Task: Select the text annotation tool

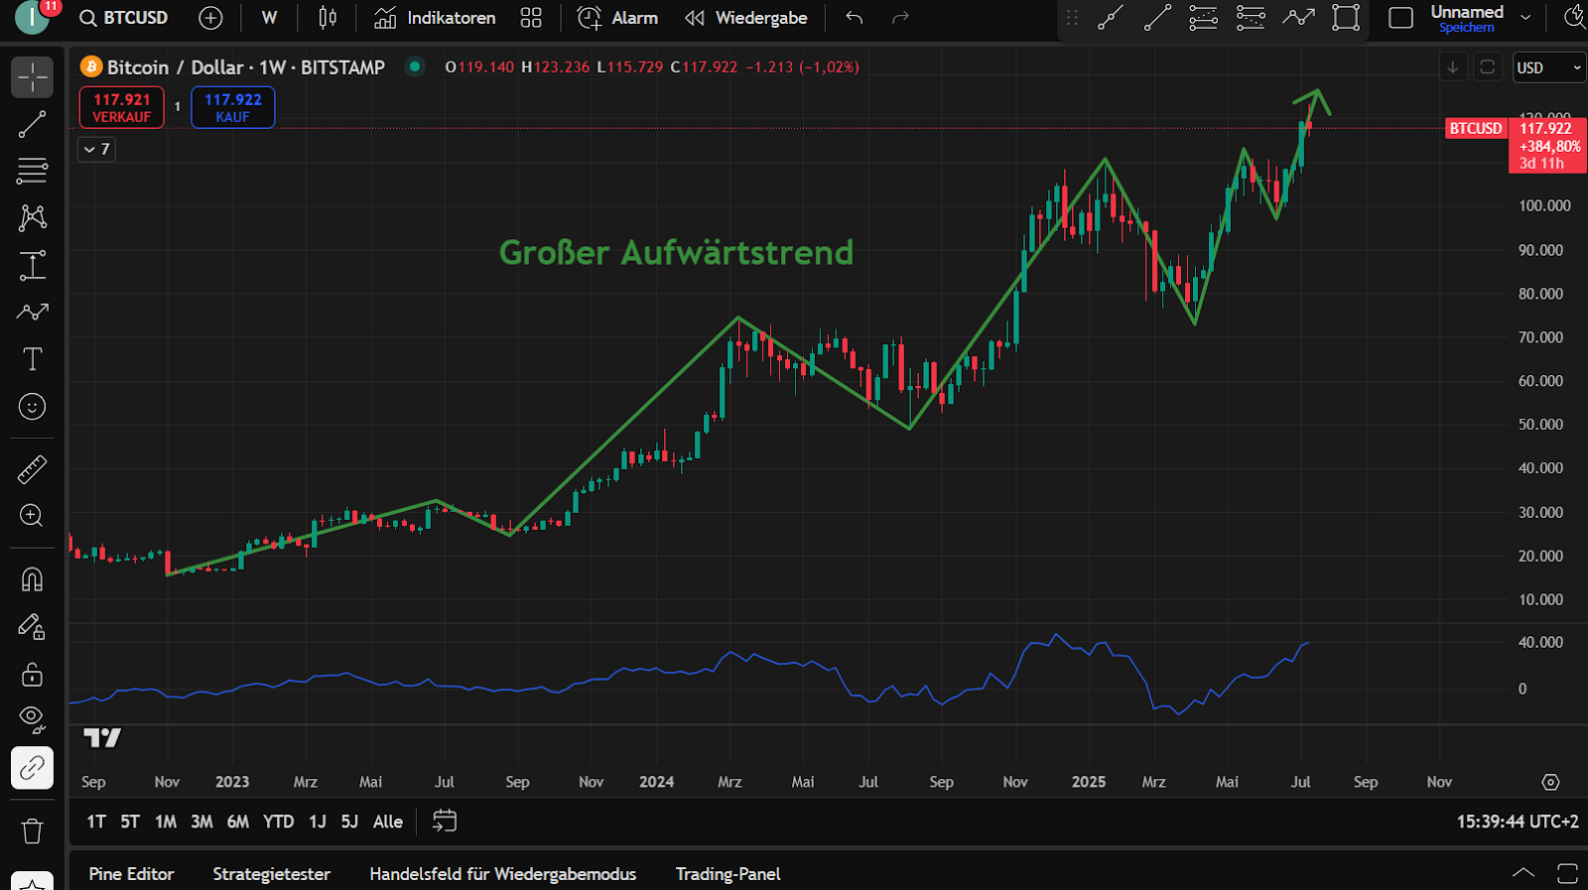Action: click(32, 359)
